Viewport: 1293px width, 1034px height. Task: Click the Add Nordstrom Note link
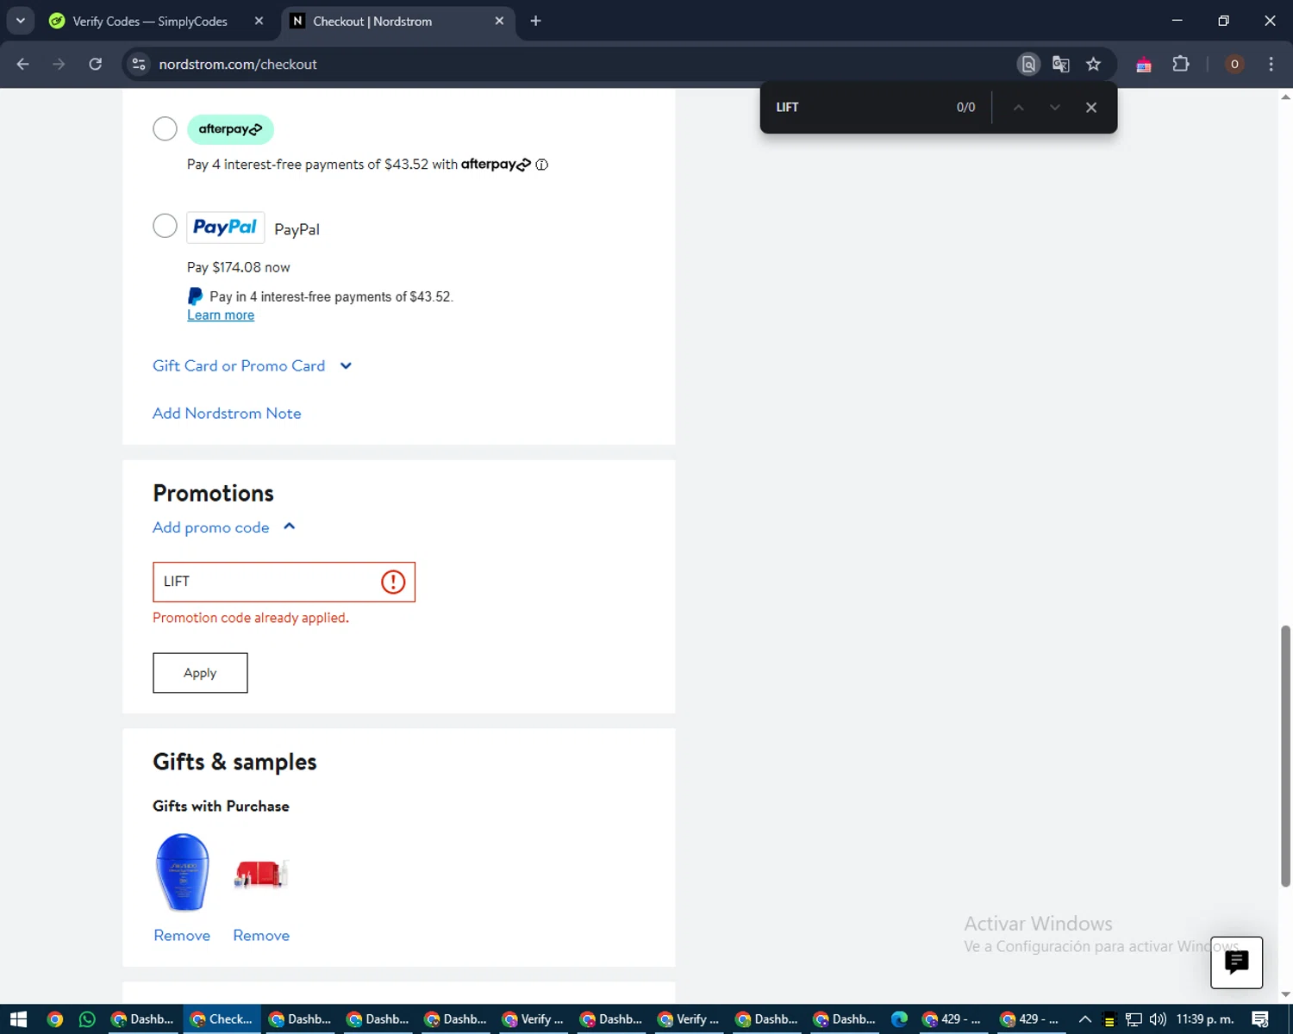pos(227,414)
